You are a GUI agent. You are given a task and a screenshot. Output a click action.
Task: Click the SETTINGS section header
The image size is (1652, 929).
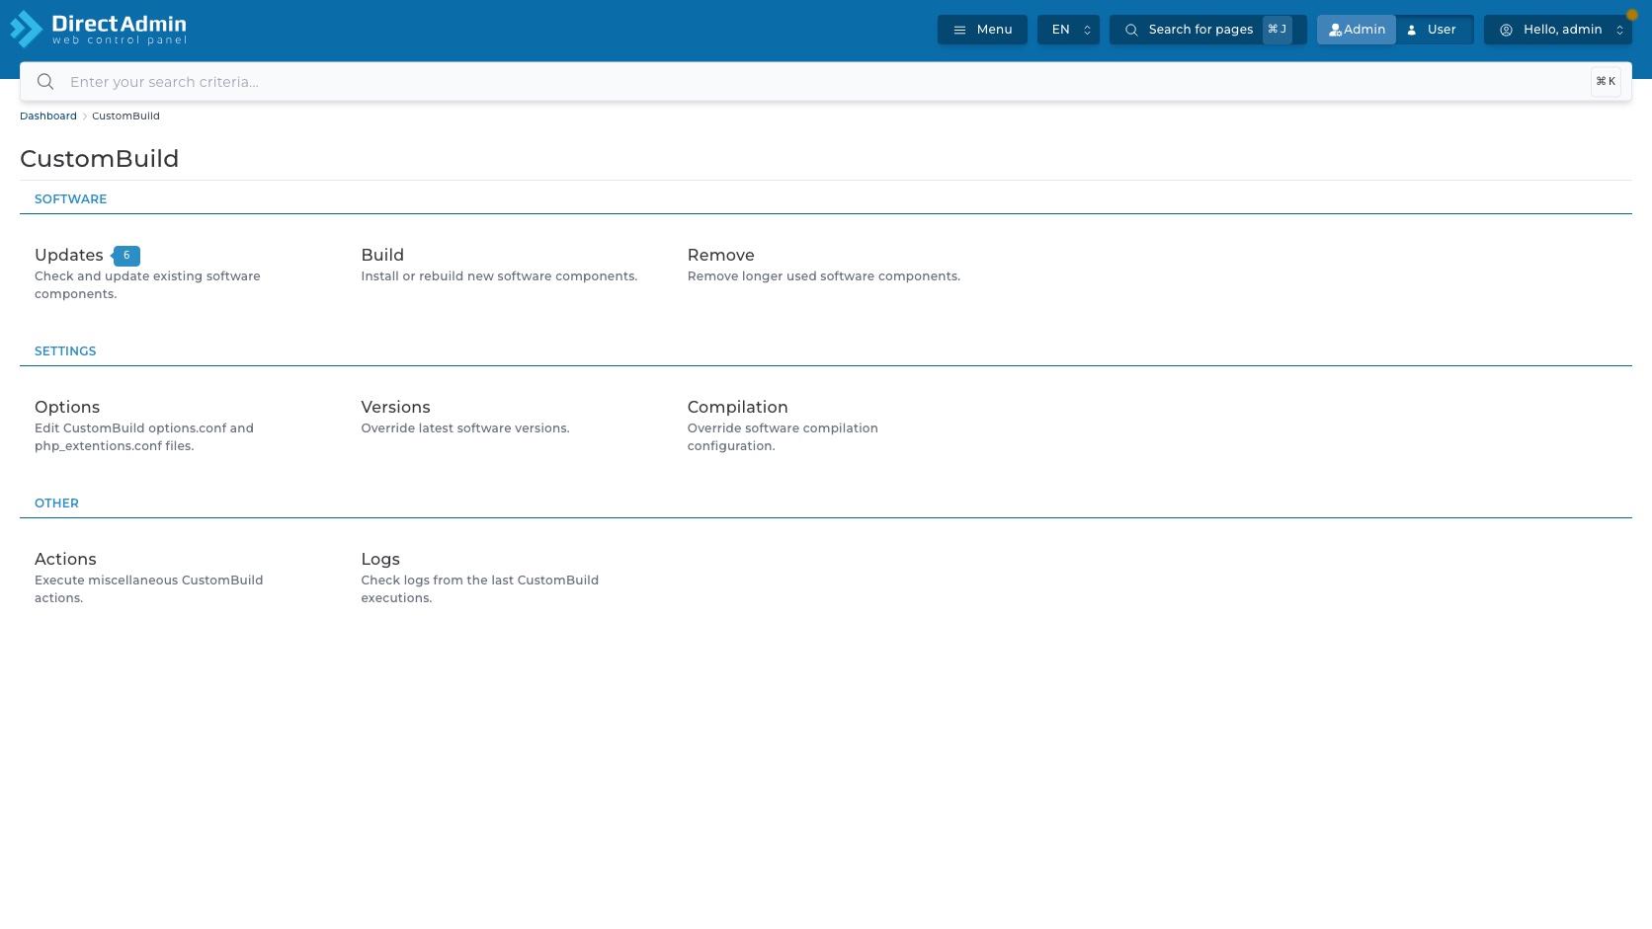65,350
